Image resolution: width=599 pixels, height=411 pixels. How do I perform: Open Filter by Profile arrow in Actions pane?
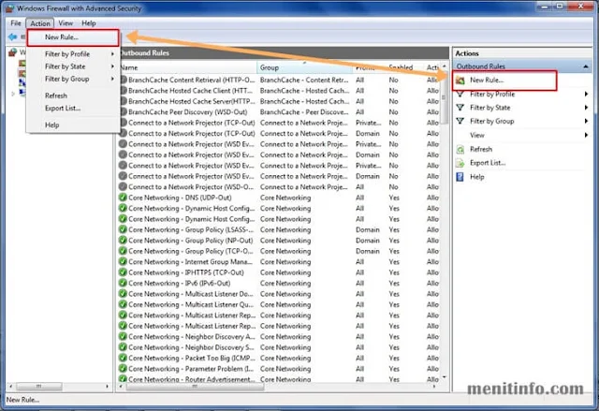[x=586, y=94]
